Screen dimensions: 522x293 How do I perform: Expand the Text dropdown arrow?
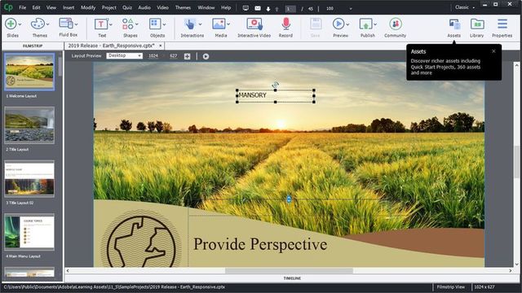(x=111, y=24)
